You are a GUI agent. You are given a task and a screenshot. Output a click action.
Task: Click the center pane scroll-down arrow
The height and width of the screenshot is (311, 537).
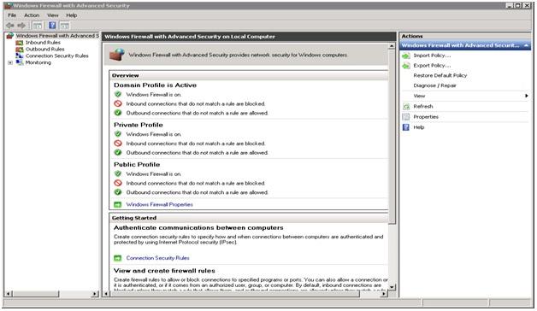point(392,287)
